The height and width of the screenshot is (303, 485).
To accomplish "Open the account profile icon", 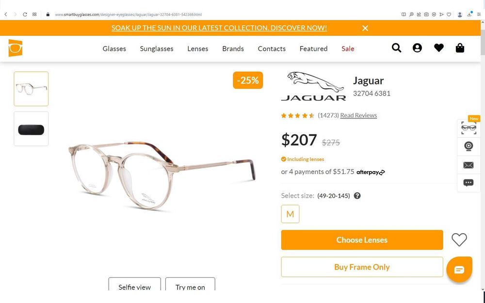I will [x=417, y=48].
